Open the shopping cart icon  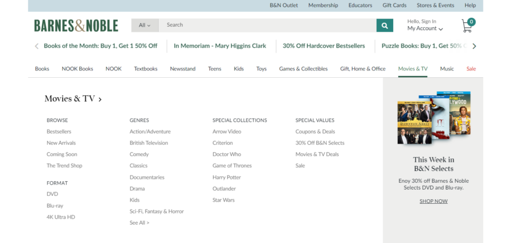pyautogui.click(x=468, y=25)
